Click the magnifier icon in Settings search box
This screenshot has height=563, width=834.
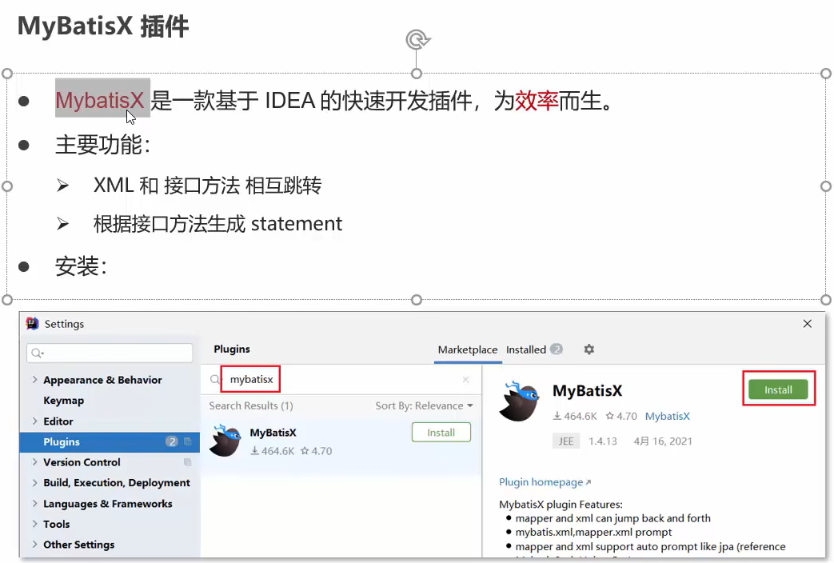click(38, 353)
